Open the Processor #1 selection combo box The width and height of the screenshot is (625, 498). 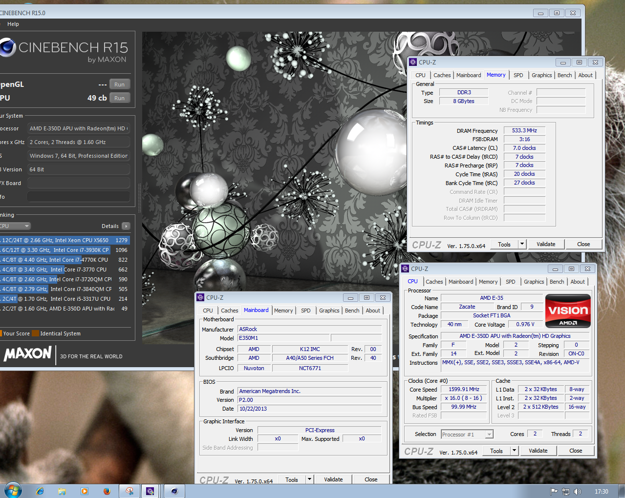[467, 434]
